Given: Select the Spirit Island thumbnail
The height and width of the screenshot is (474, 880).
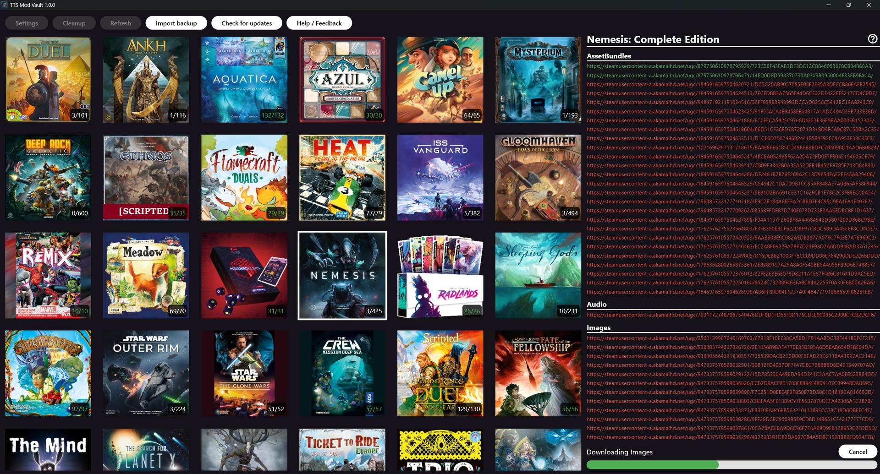Looking at the screenshot, I should tap(48, 374).
